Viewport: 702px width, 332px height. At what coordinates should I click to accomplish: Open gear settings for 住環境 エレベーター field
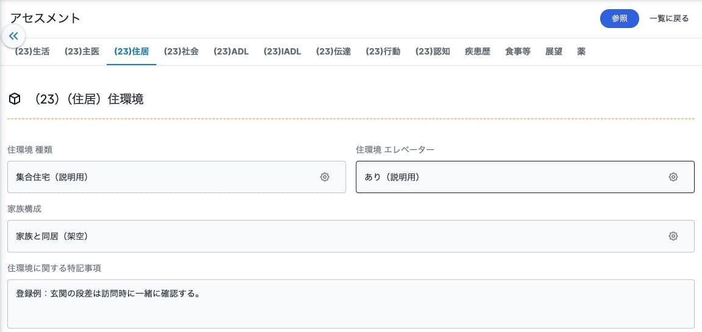[673, 177]
